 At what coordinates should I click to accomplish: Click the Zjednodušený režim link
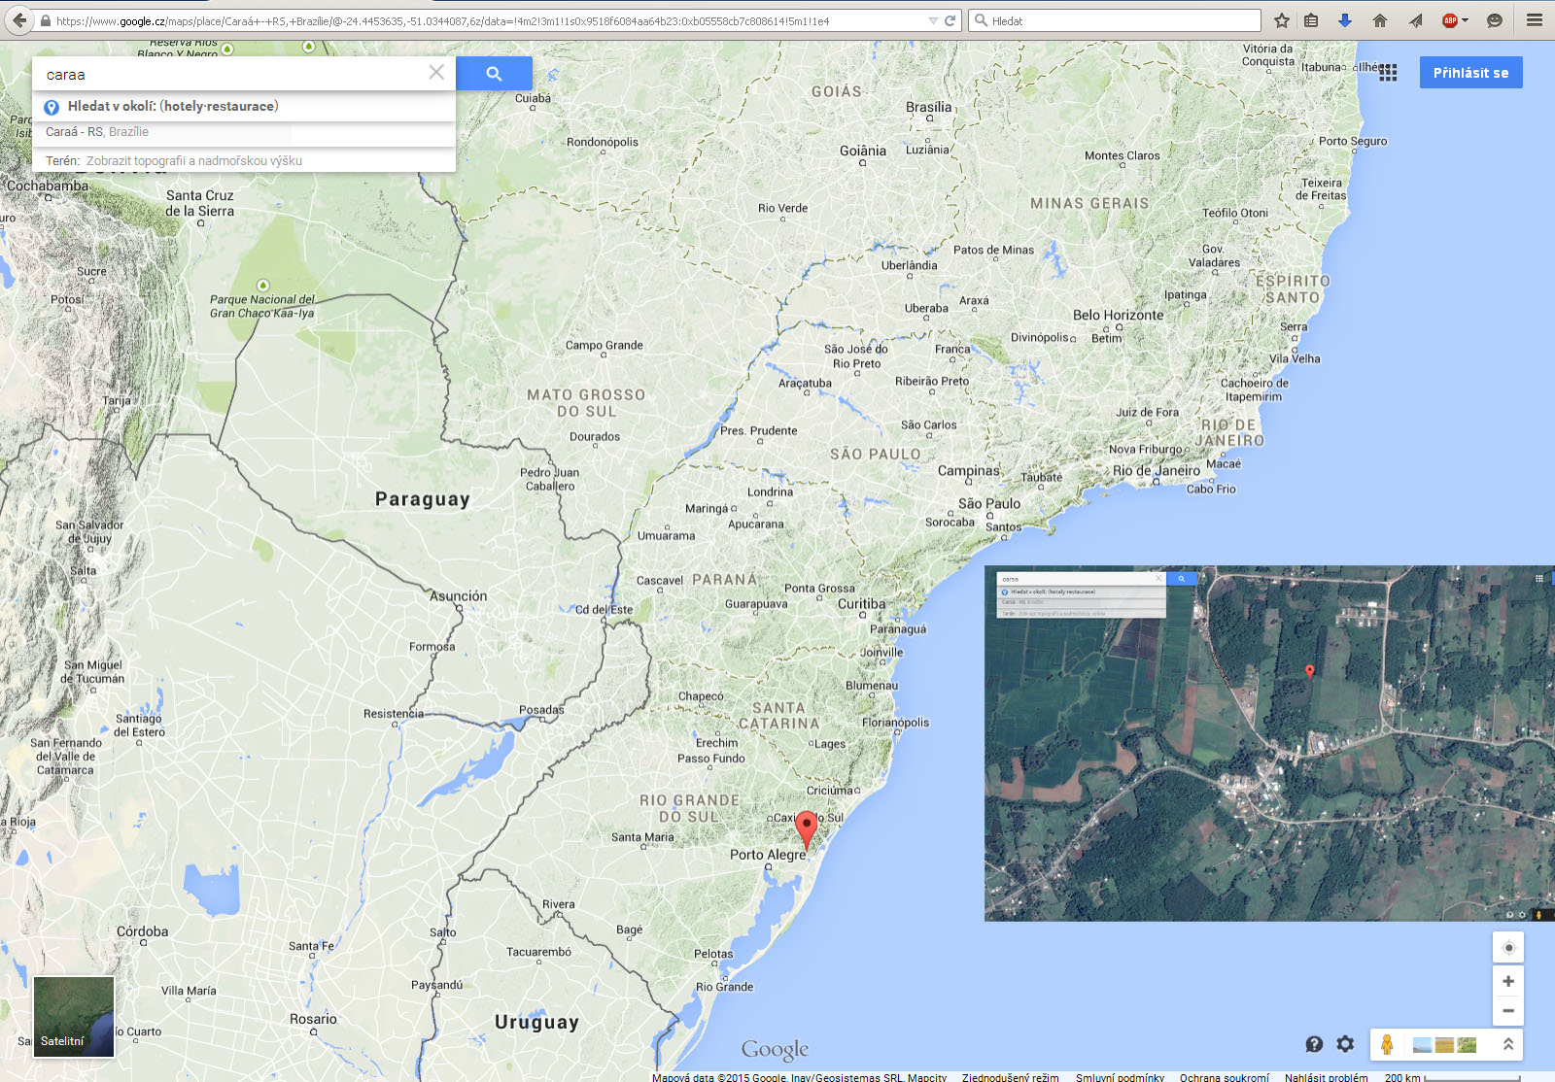pyautogui.click(x=1010, y=1077)
